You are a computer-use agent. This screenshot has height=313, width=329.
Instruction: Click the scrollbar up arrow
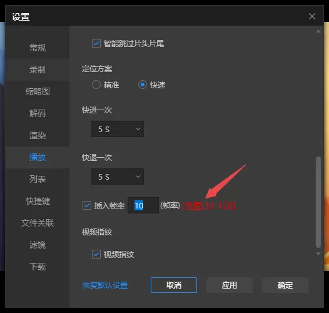318,31
